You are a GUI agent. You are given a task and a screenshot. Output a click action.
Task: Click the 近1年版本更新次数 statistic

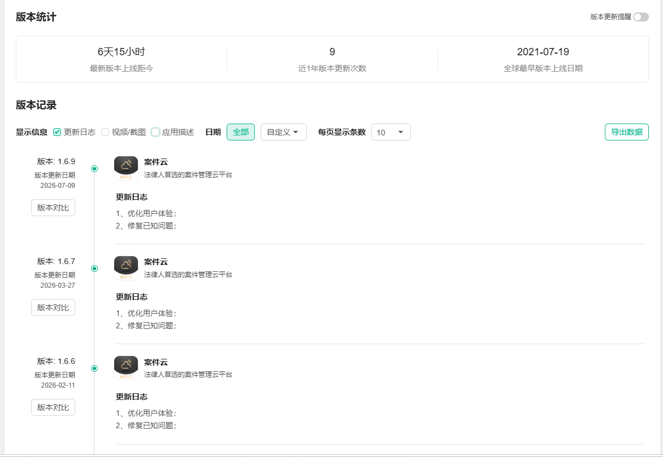tap(332, 59)
